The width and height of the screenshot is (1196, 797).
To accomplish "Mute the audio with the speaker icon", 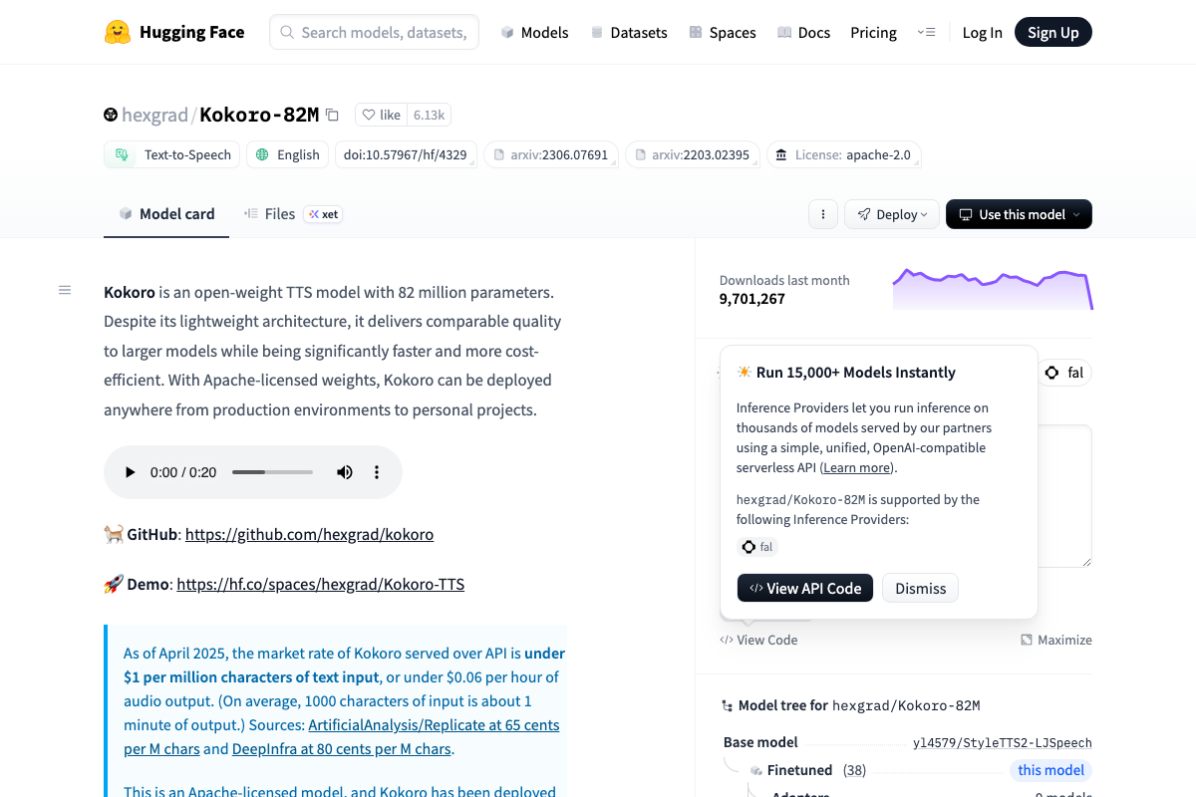I will pyautogui.click(x=345, y=472).
